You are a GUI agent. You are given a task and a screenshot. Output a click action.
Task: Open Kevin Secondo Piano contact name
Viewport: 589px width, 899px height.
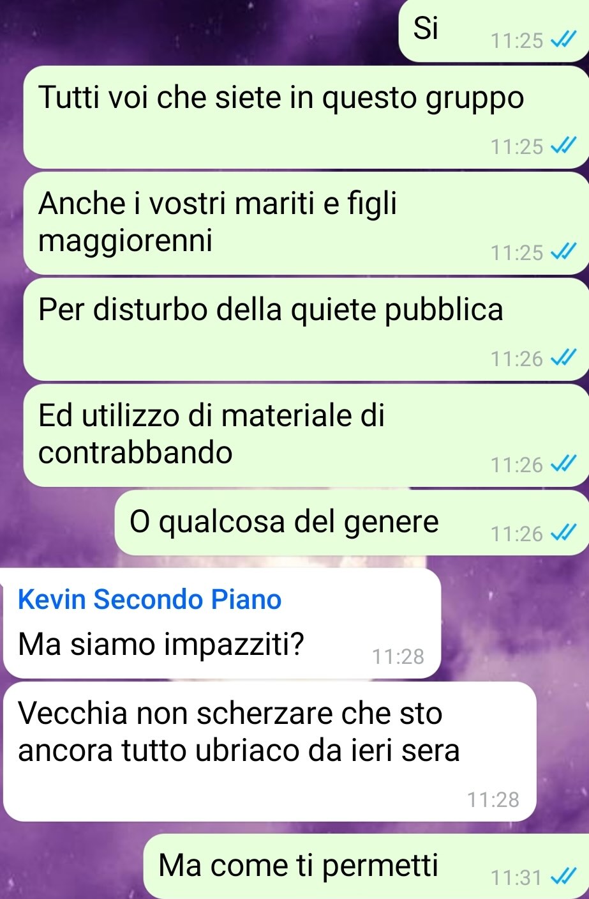point(150,599)
